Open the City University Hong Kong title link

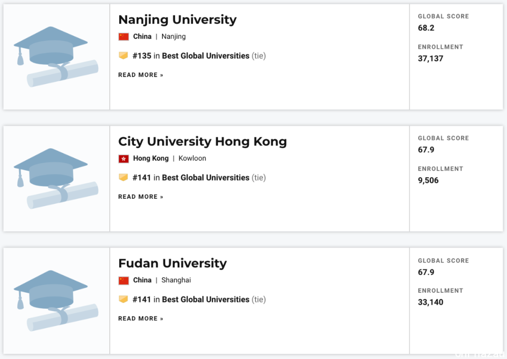pyautogui.click(x=203, y=142)
